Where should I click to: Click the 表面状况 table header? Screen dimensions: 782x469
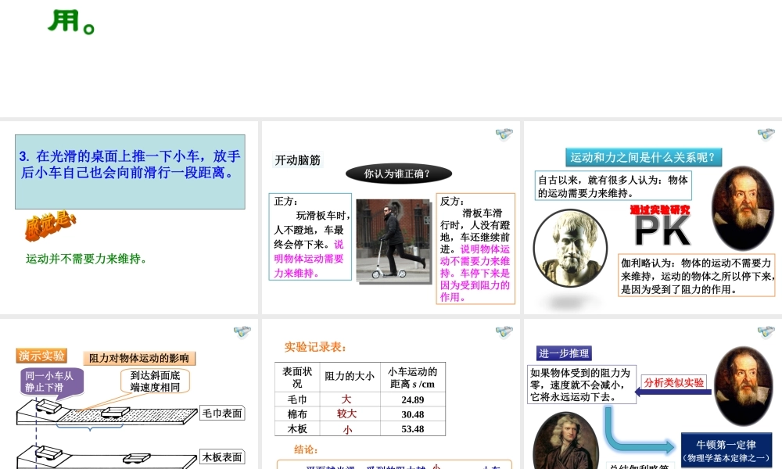point(297,378)
